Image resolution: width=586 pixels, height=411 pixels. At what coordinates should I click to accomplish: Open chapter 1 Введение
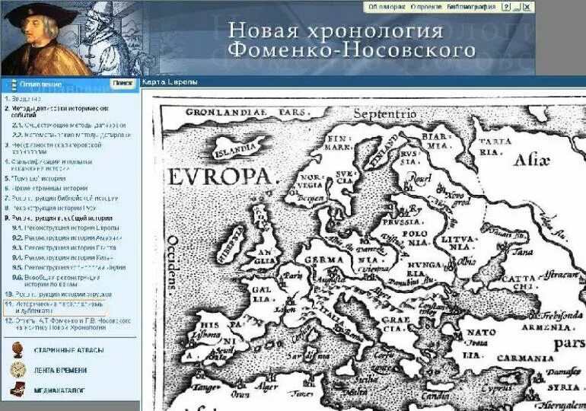click(23, 99)
